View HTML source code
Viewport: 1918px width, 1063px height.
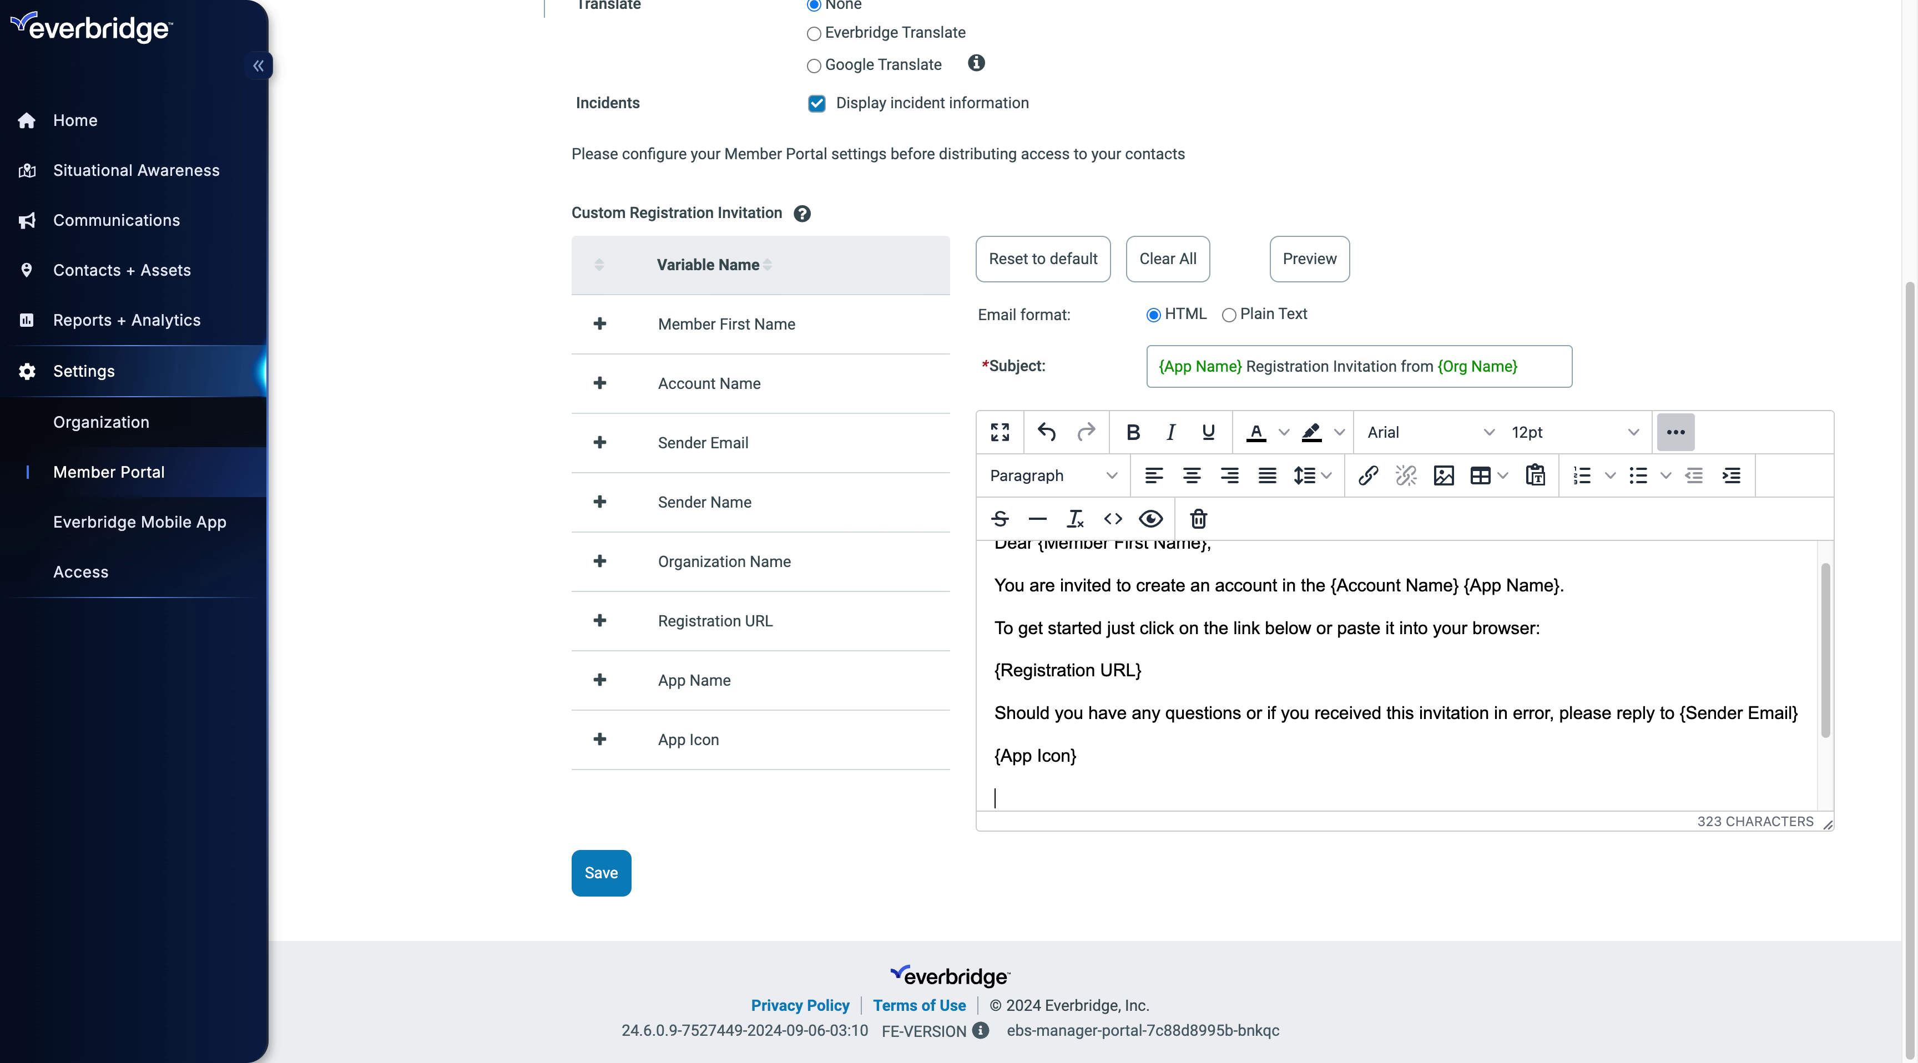(1113, 519)
